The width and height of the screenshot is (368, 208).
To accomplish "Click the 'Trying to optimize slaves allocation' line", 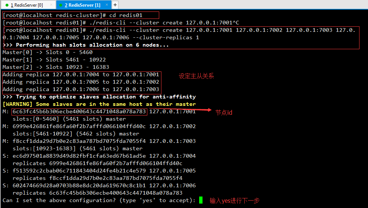I will [x=99, y=97].
